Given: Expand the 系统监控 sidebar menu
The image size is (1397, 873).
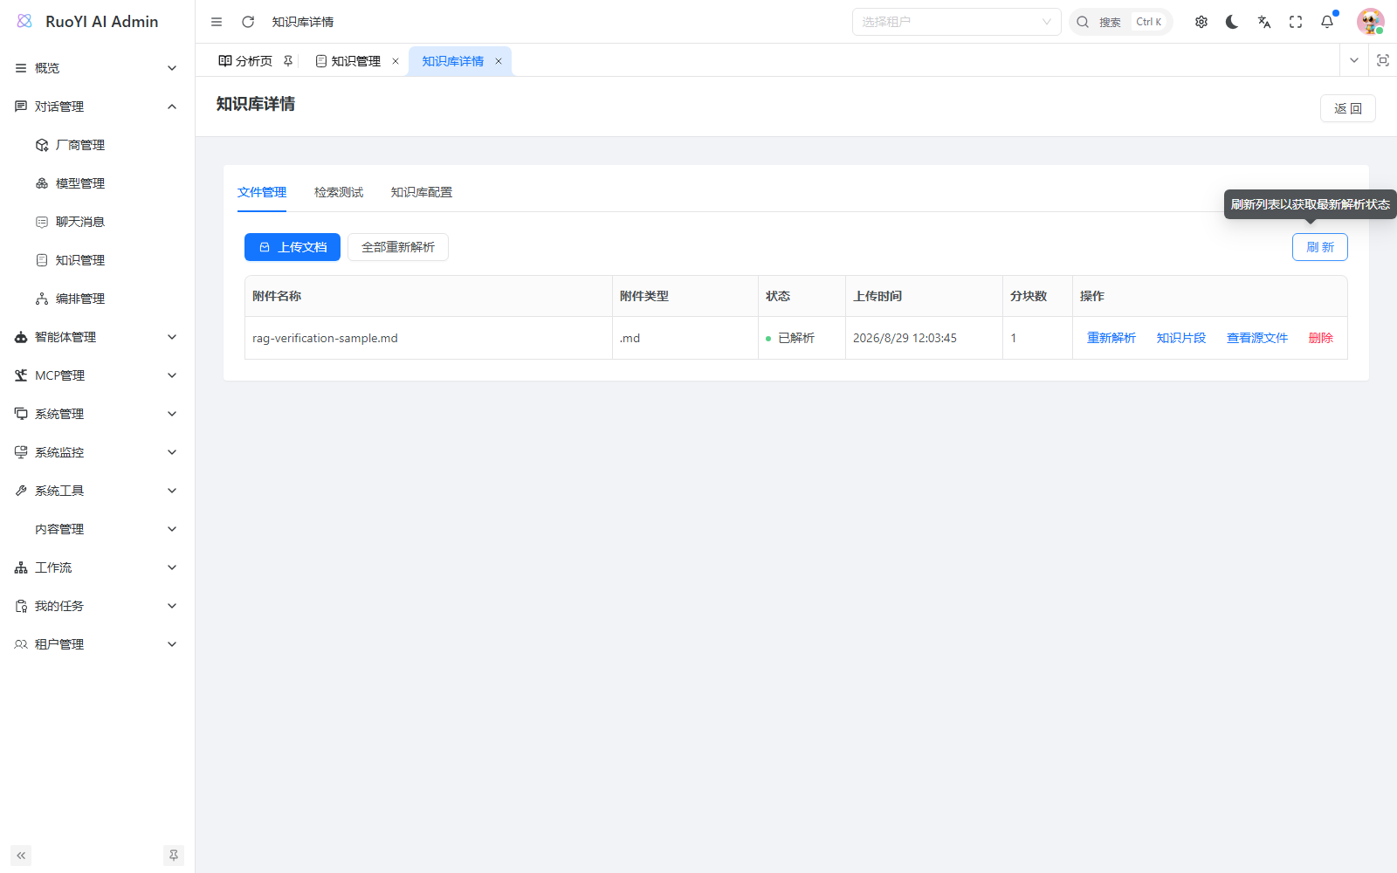Looking at the screenshot, I should click(98, 452).
